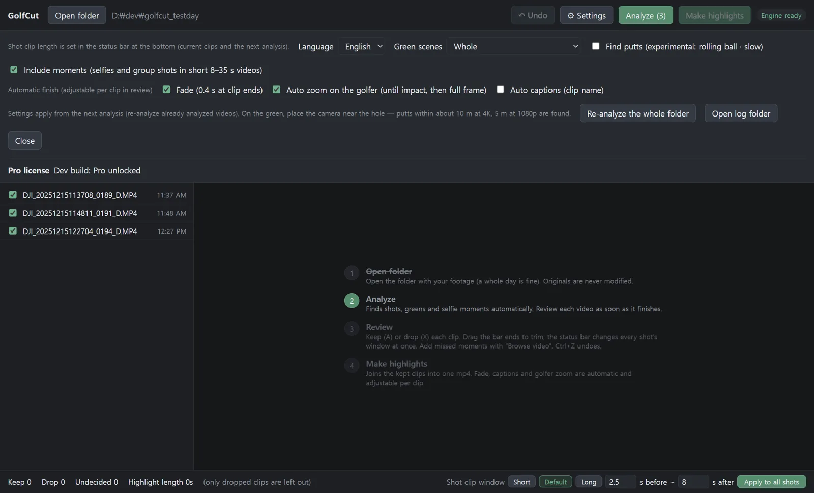This screenshot has height=493, width=814.
Task: Start analysis with Analyze (3) button
Action: (646, 15)
